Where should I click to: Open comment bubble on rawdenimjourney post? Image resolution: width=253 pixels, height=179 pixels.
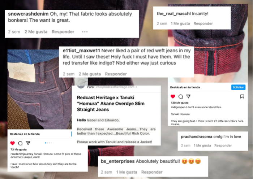tap(20, 143)
